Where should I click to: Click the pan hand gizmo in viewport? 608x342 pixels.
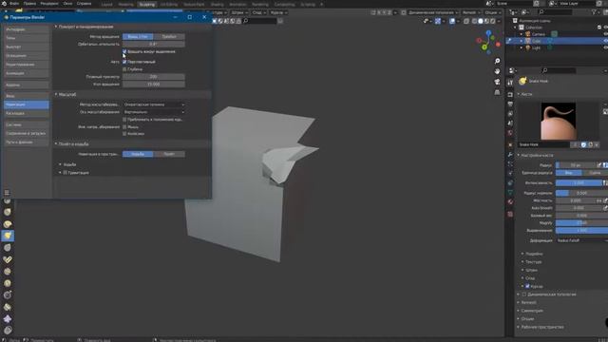[x=497, y=71]
